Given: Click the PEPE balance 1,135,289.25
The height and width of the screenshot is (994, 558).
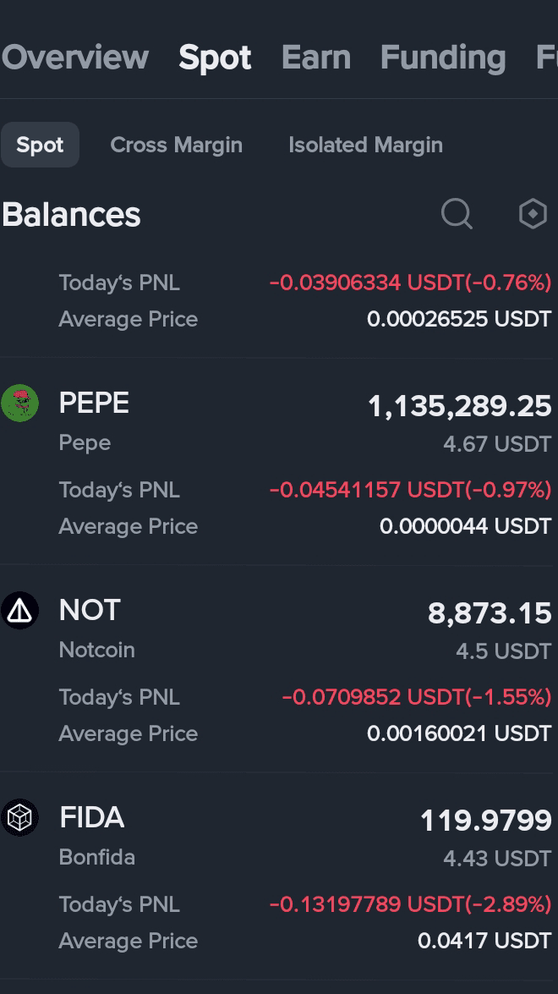Looking at the screenshot, I should (460, 406).
